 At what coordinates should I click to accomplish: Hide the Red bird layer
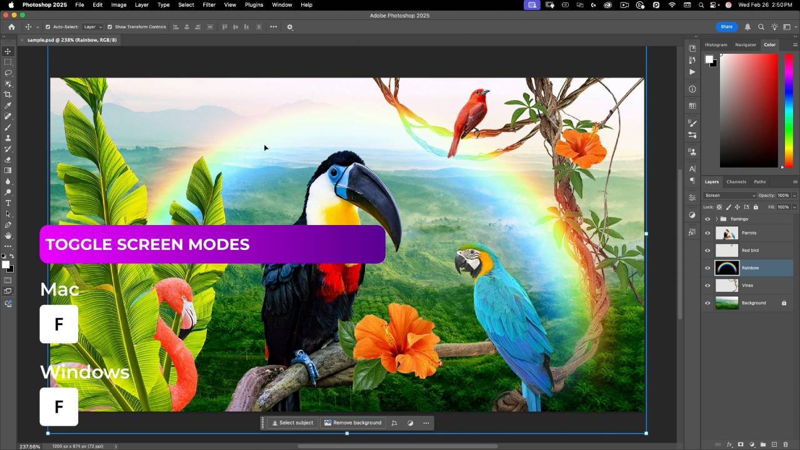[x=707, y=251]
